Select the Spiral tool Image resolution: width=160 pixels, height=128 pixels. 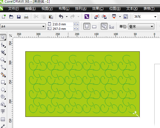pos(3,97)
